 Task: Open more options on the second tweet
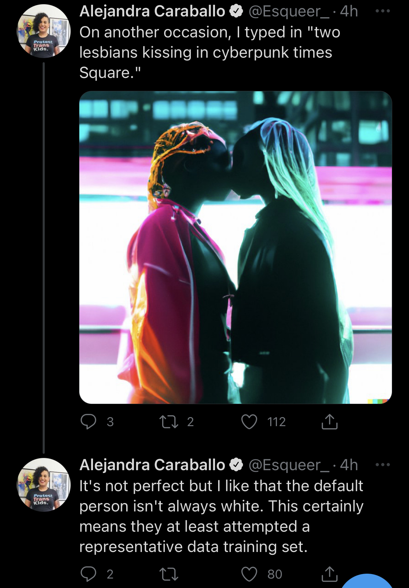tap(382, 465)
